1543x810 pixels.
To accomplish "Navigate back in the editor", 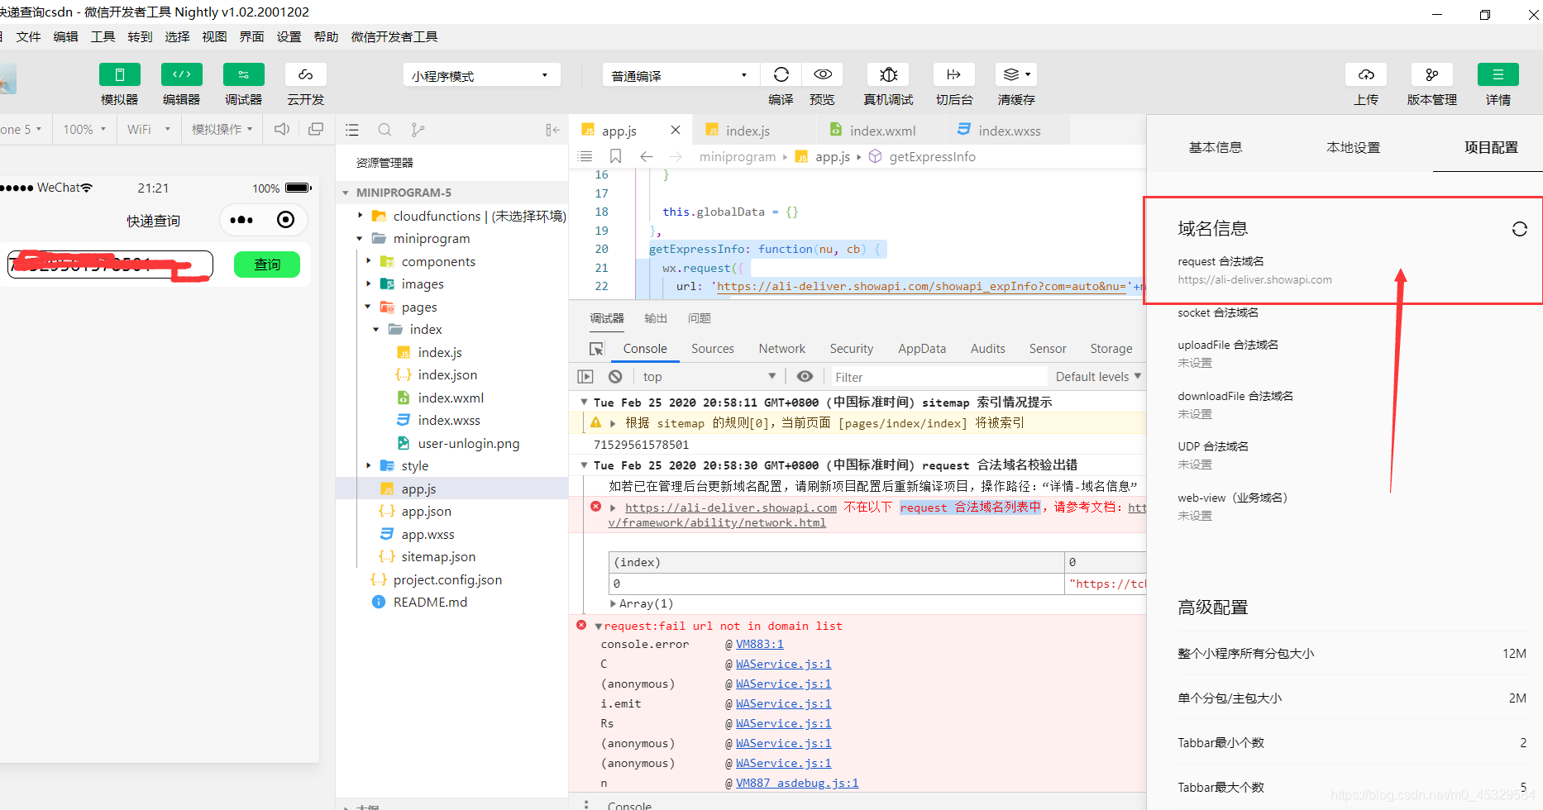I will point(647,156).
